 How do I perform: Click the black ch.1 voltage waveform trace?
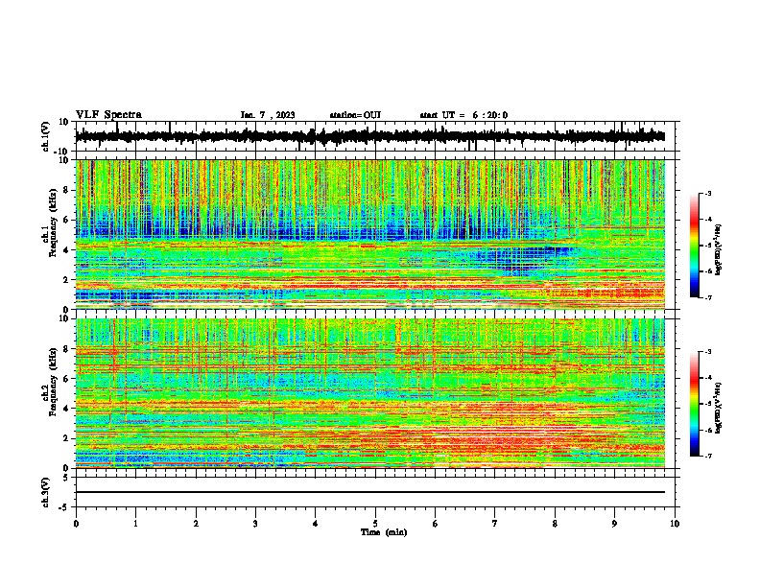pos(369,136)
